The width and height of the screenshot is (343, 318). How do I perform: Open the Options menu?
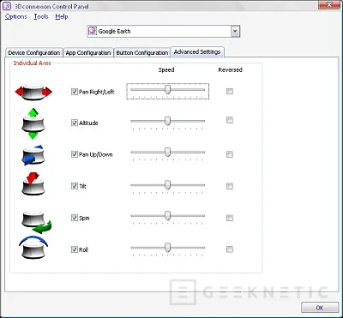(x=15, y=16)
